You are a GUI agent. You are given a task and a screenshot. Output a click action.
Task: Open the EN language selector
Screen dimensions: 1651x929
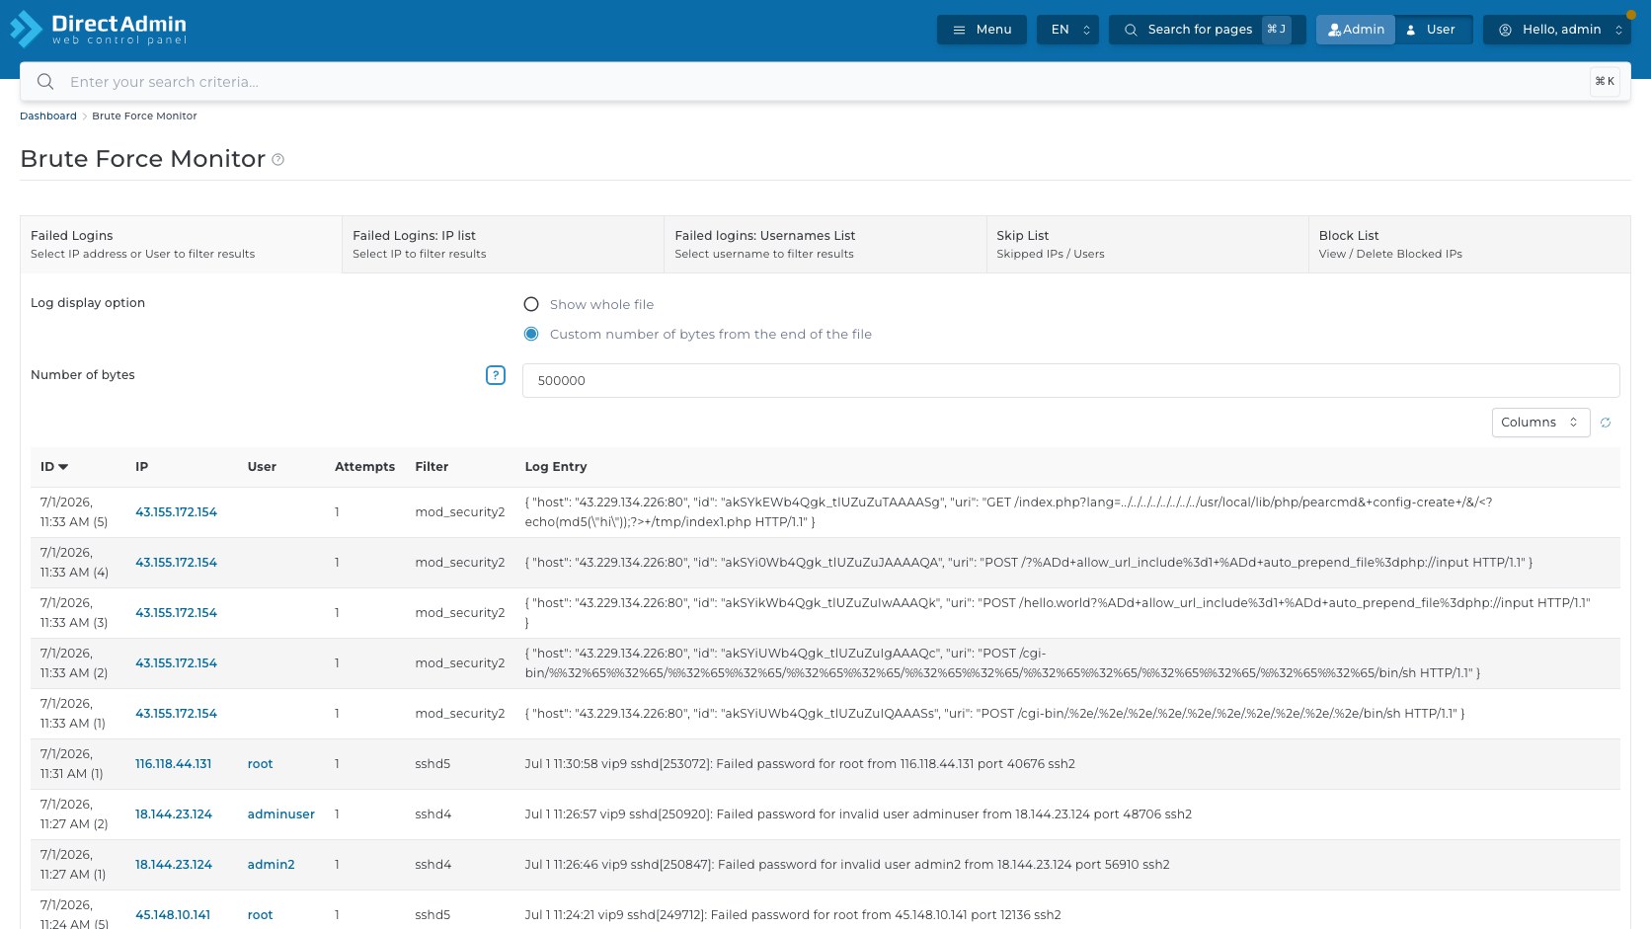click(1067, 30)
